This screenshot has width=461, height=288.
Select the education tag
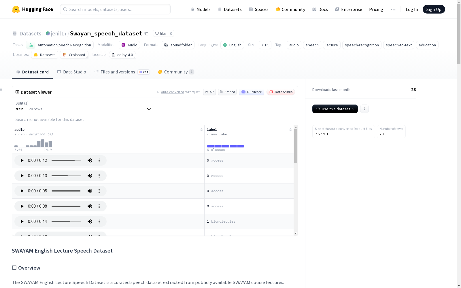[427, 45]
